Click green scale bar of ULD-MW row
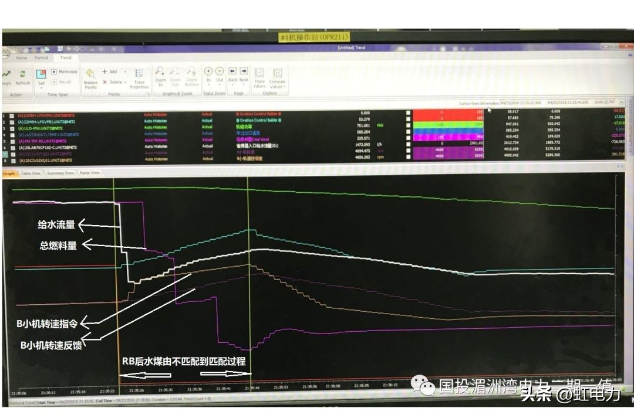This screenshot has width=634, height=415. (x=448, y=125)
